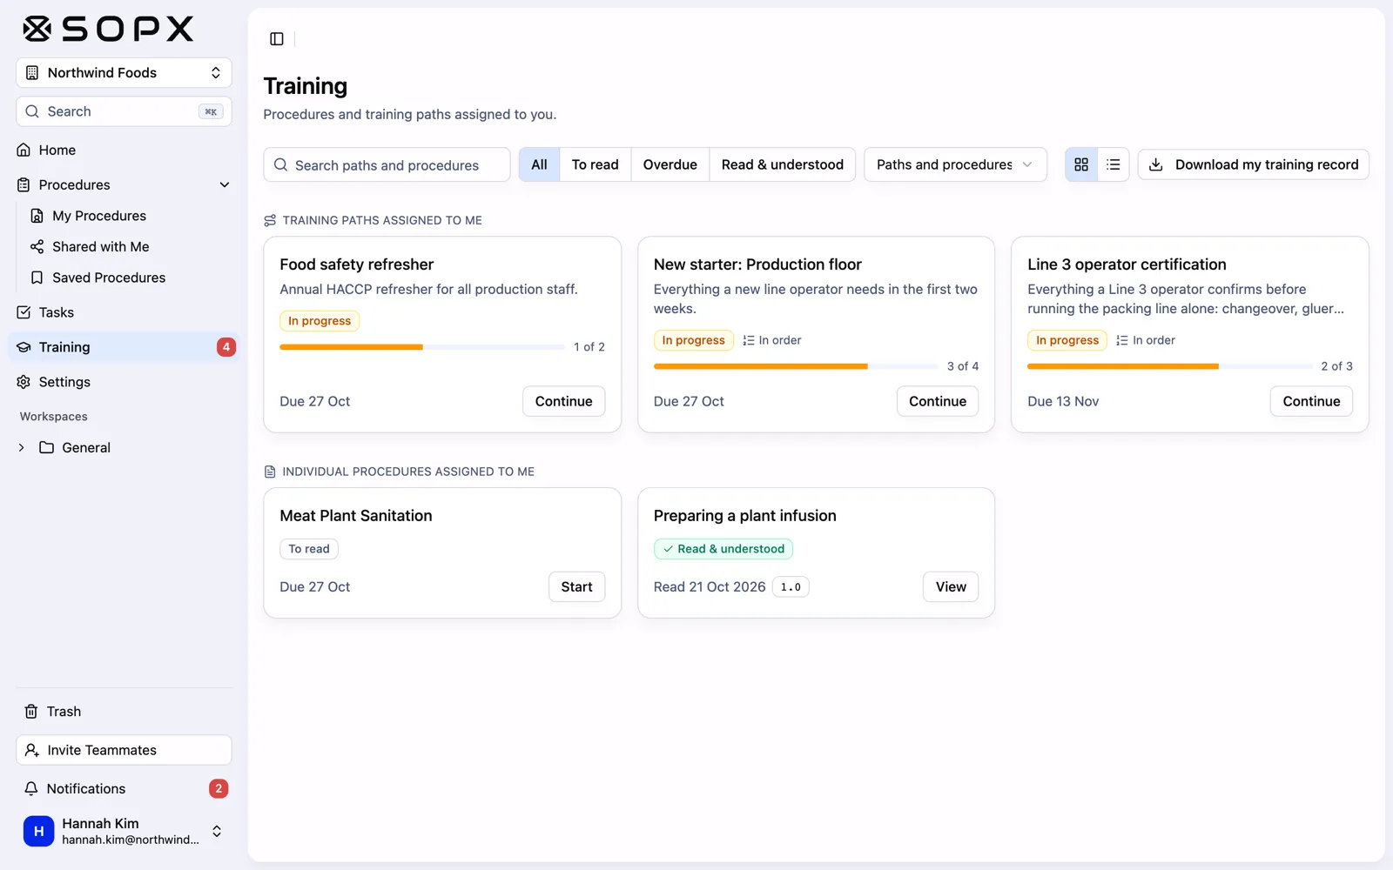Viewport: 1393px width, 870px height.
Task: Click the Food safety refresher progress bar
Action: click(421, 347)
